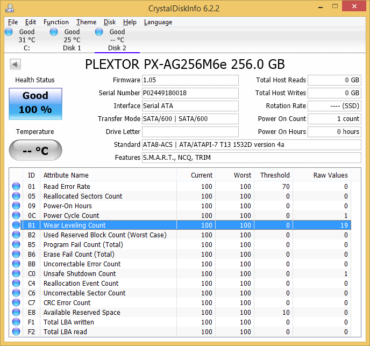Click the Serial Number field
This screenshot has height=346, width=370.
pos(190,93)
